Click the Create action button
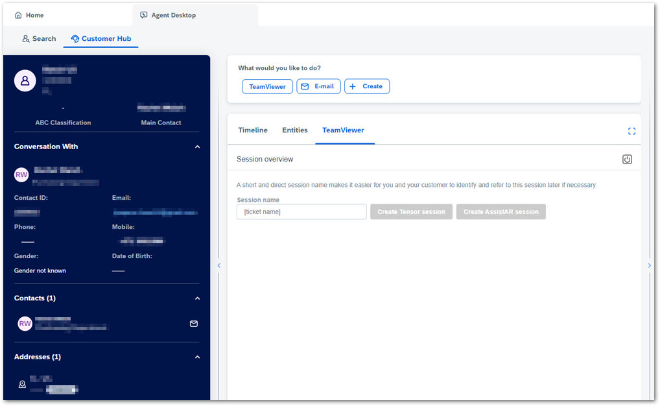660x406 pixels. 366,86
